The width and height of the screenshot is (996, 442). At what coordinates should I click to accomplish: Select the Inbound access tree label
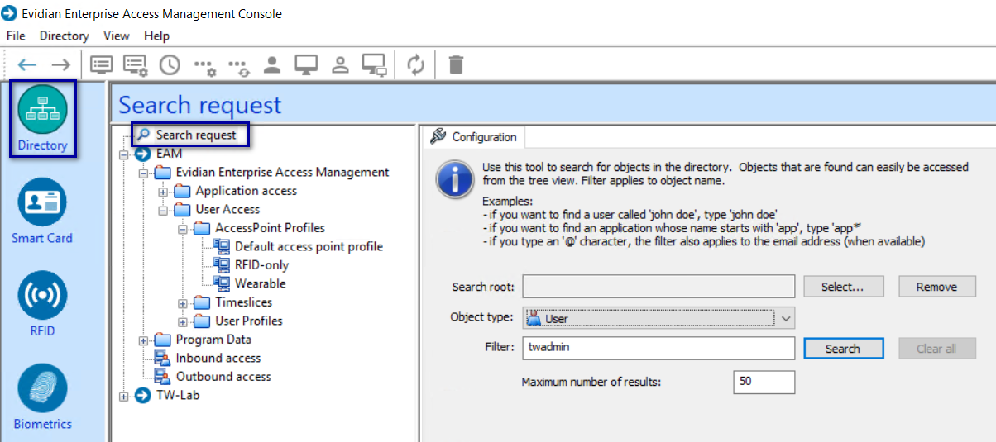(218, 358)
